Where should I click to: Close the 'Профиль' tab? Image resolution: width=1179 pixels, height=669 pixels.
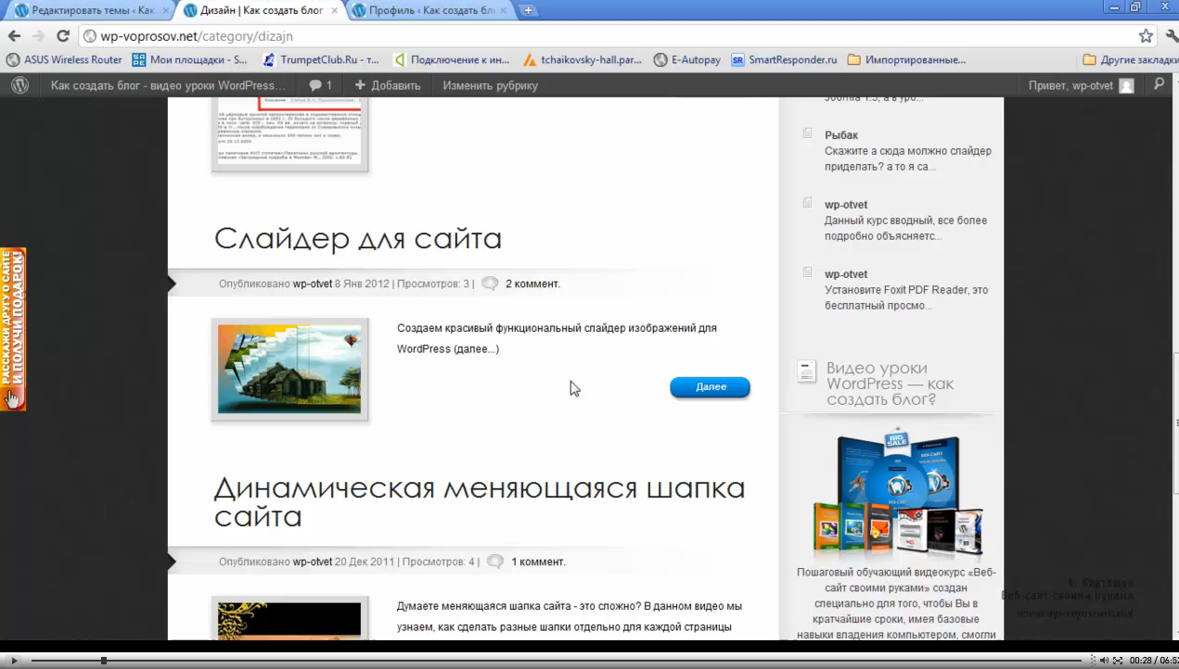(x=504, y=11)
